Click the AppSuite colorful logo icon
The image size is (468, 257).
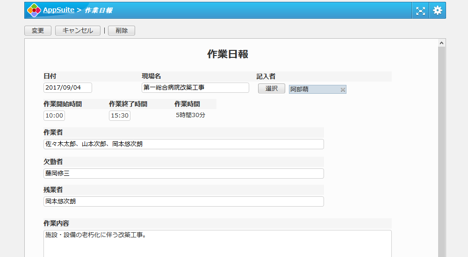pyautogui.click(x=34, y=10)
